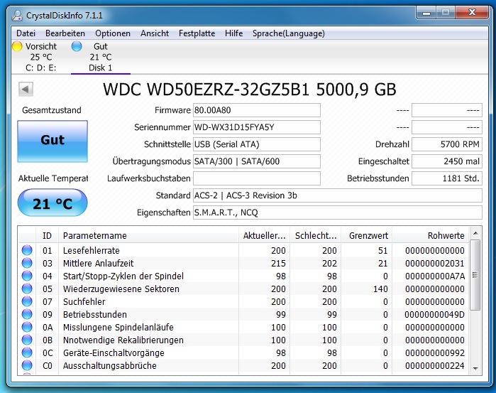Close the CrystalDiskInfo window
496x393 pixels.
tap(472, 13)
